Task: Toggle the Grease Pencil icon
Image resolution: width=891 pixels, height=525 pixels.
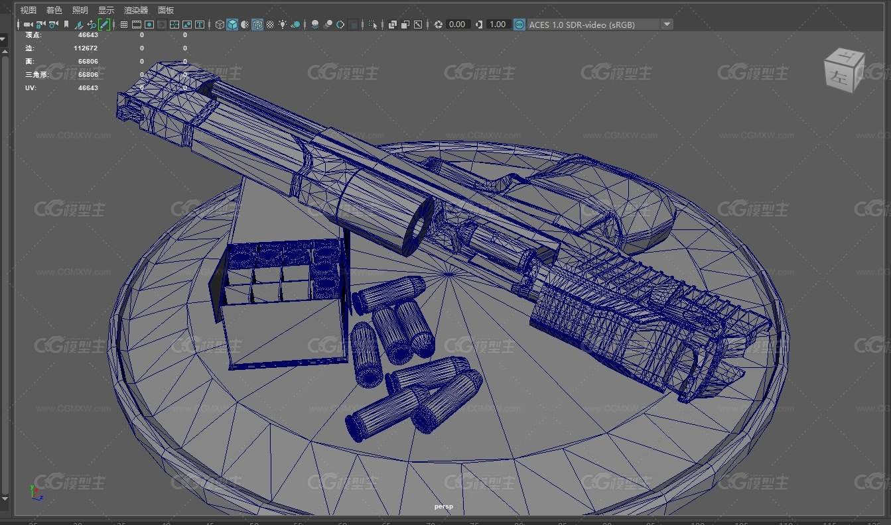Action: [x=104, y=25]
